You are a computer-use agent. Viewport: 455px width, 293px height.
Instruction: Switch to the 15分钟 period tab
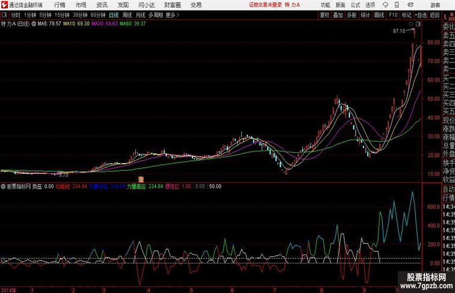pyautogui.click(x=62, y=15)
